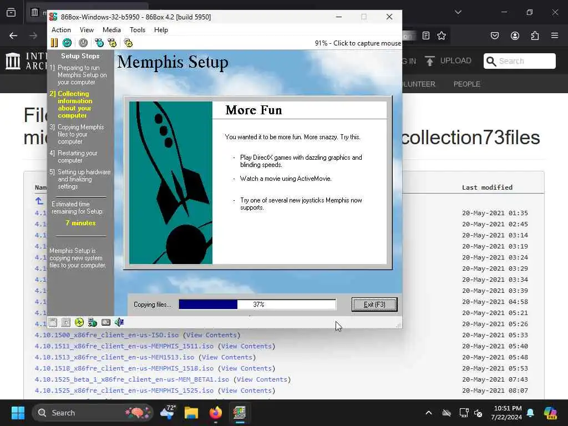Click the UPLOAD link on Internet Archive
Viewport: 568px width, 426px height.
[448, 61]
